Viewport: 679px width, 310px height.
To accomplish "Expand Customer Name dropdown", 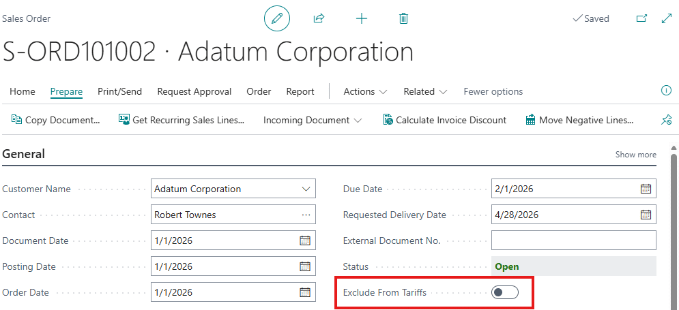I will pos(305,189).
